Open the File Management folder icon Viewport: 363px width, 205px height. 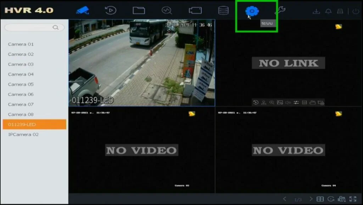click(139, 11)
